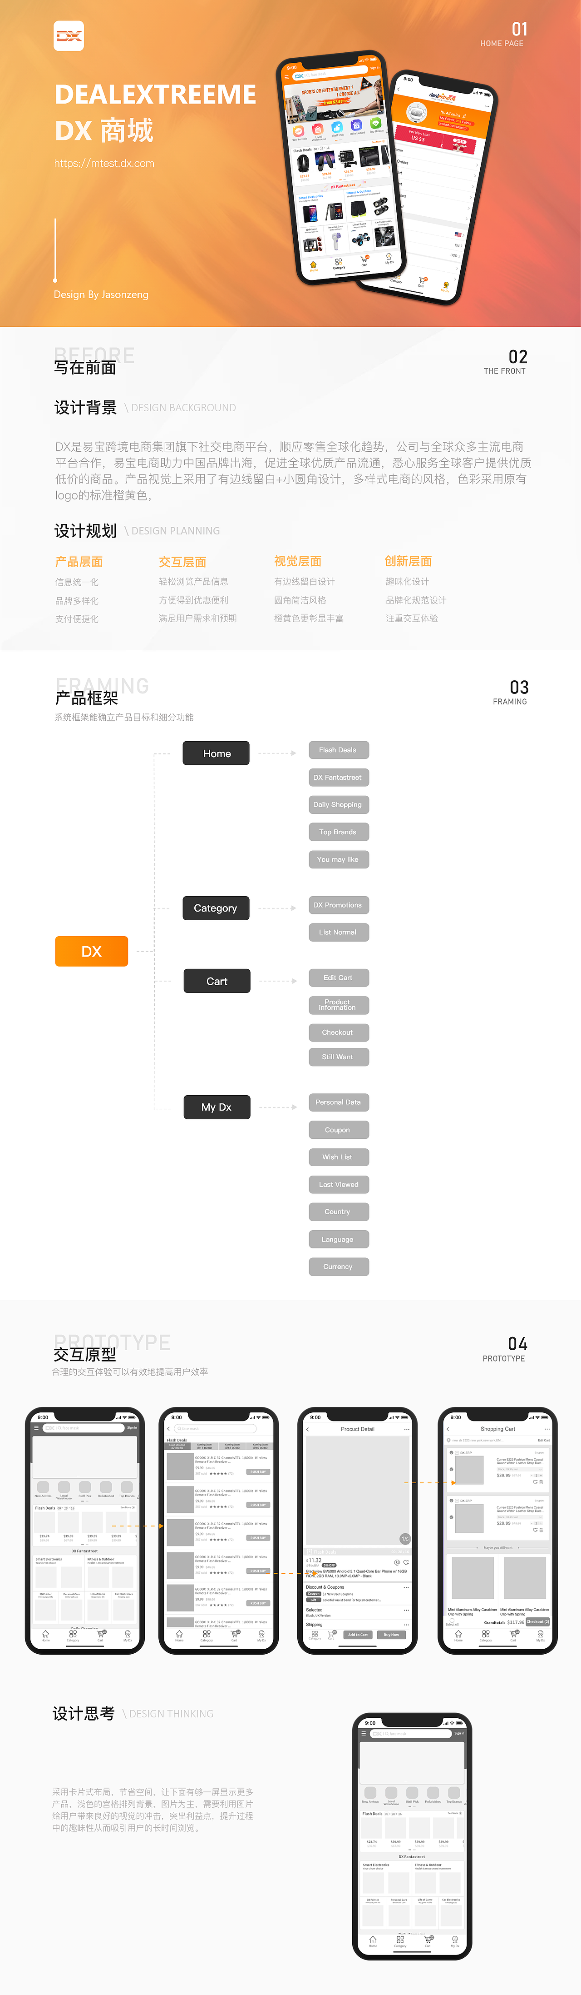This screenshot has width=581, height=1995.
Task: Select the Category node in the framework diagram
Action: (216, 908)
